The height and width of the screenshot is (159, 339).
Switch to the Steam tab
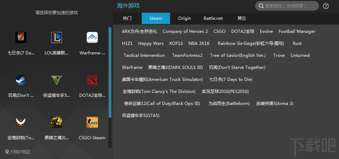click(156, 18)
